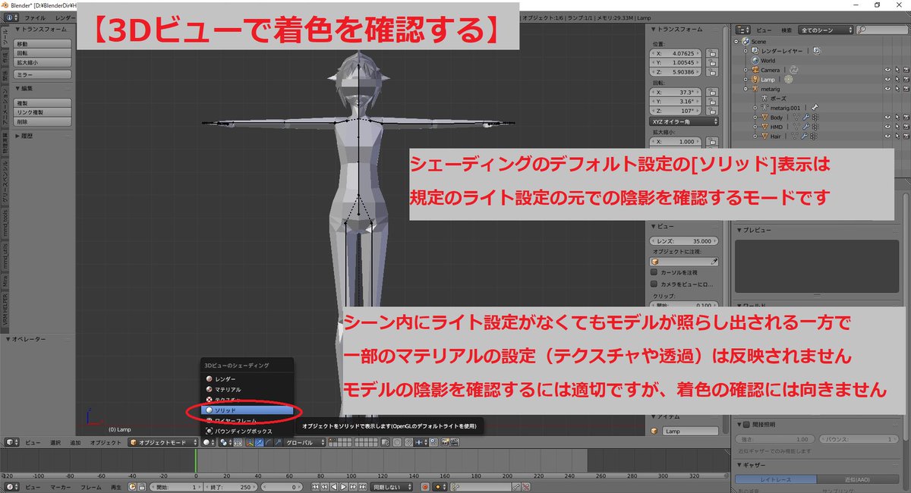The image size is (911, 493).
Task: Click the metarig armature icon in the outliner
Action: coord(755,89)
